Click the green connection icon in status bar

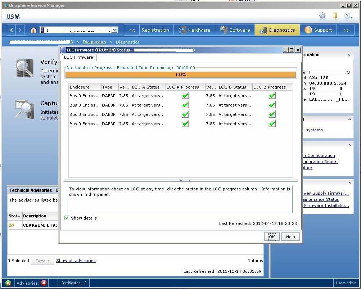8,283
